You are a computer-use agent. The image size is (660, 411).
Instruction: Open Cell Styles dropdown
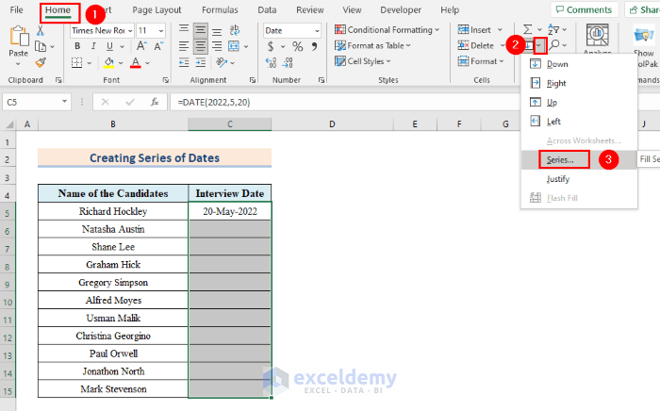click(x=362, y=61)
